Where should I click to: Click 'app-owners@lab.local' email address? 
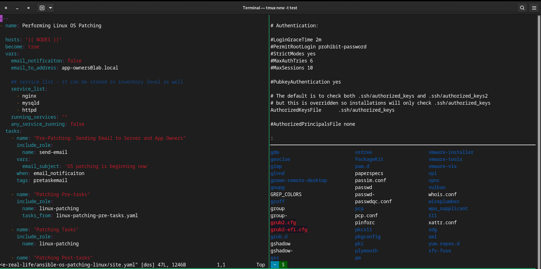pos(90,68)
